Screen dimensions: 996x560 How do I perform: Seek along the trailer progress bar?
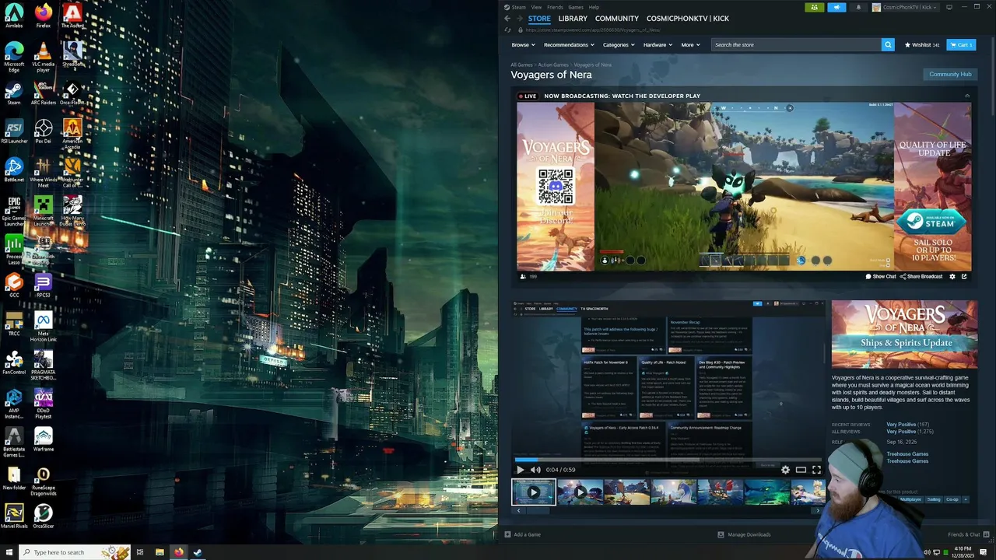tap(668, 460)
